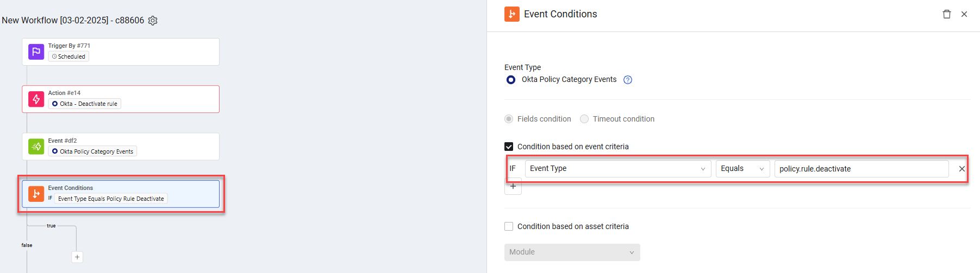Click the pink Action lightning icon
The width and height of the screenshot is (980, 273).
(36, 99)
